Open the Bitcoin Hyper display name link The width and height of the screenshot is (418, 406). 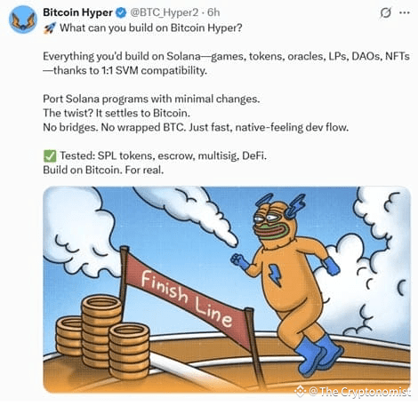77,12
